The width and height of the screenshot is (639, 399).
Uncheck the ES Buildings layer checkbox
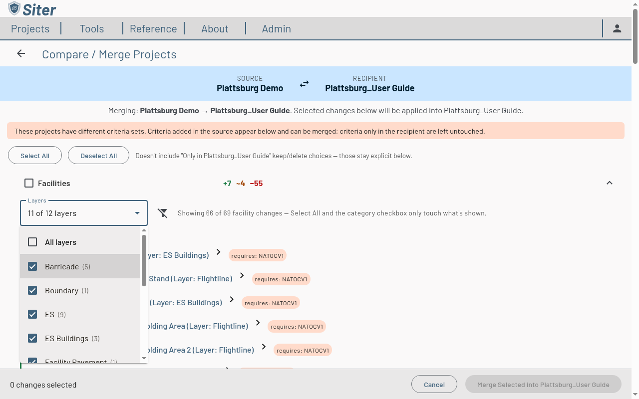coord(32,338)
